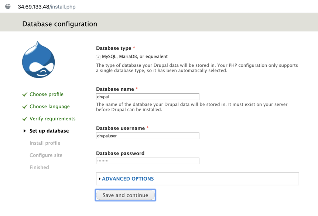The width and height of the screenshot is (318, 216).
Task: Click the globe icon in address bar
Action: [8, 6]
